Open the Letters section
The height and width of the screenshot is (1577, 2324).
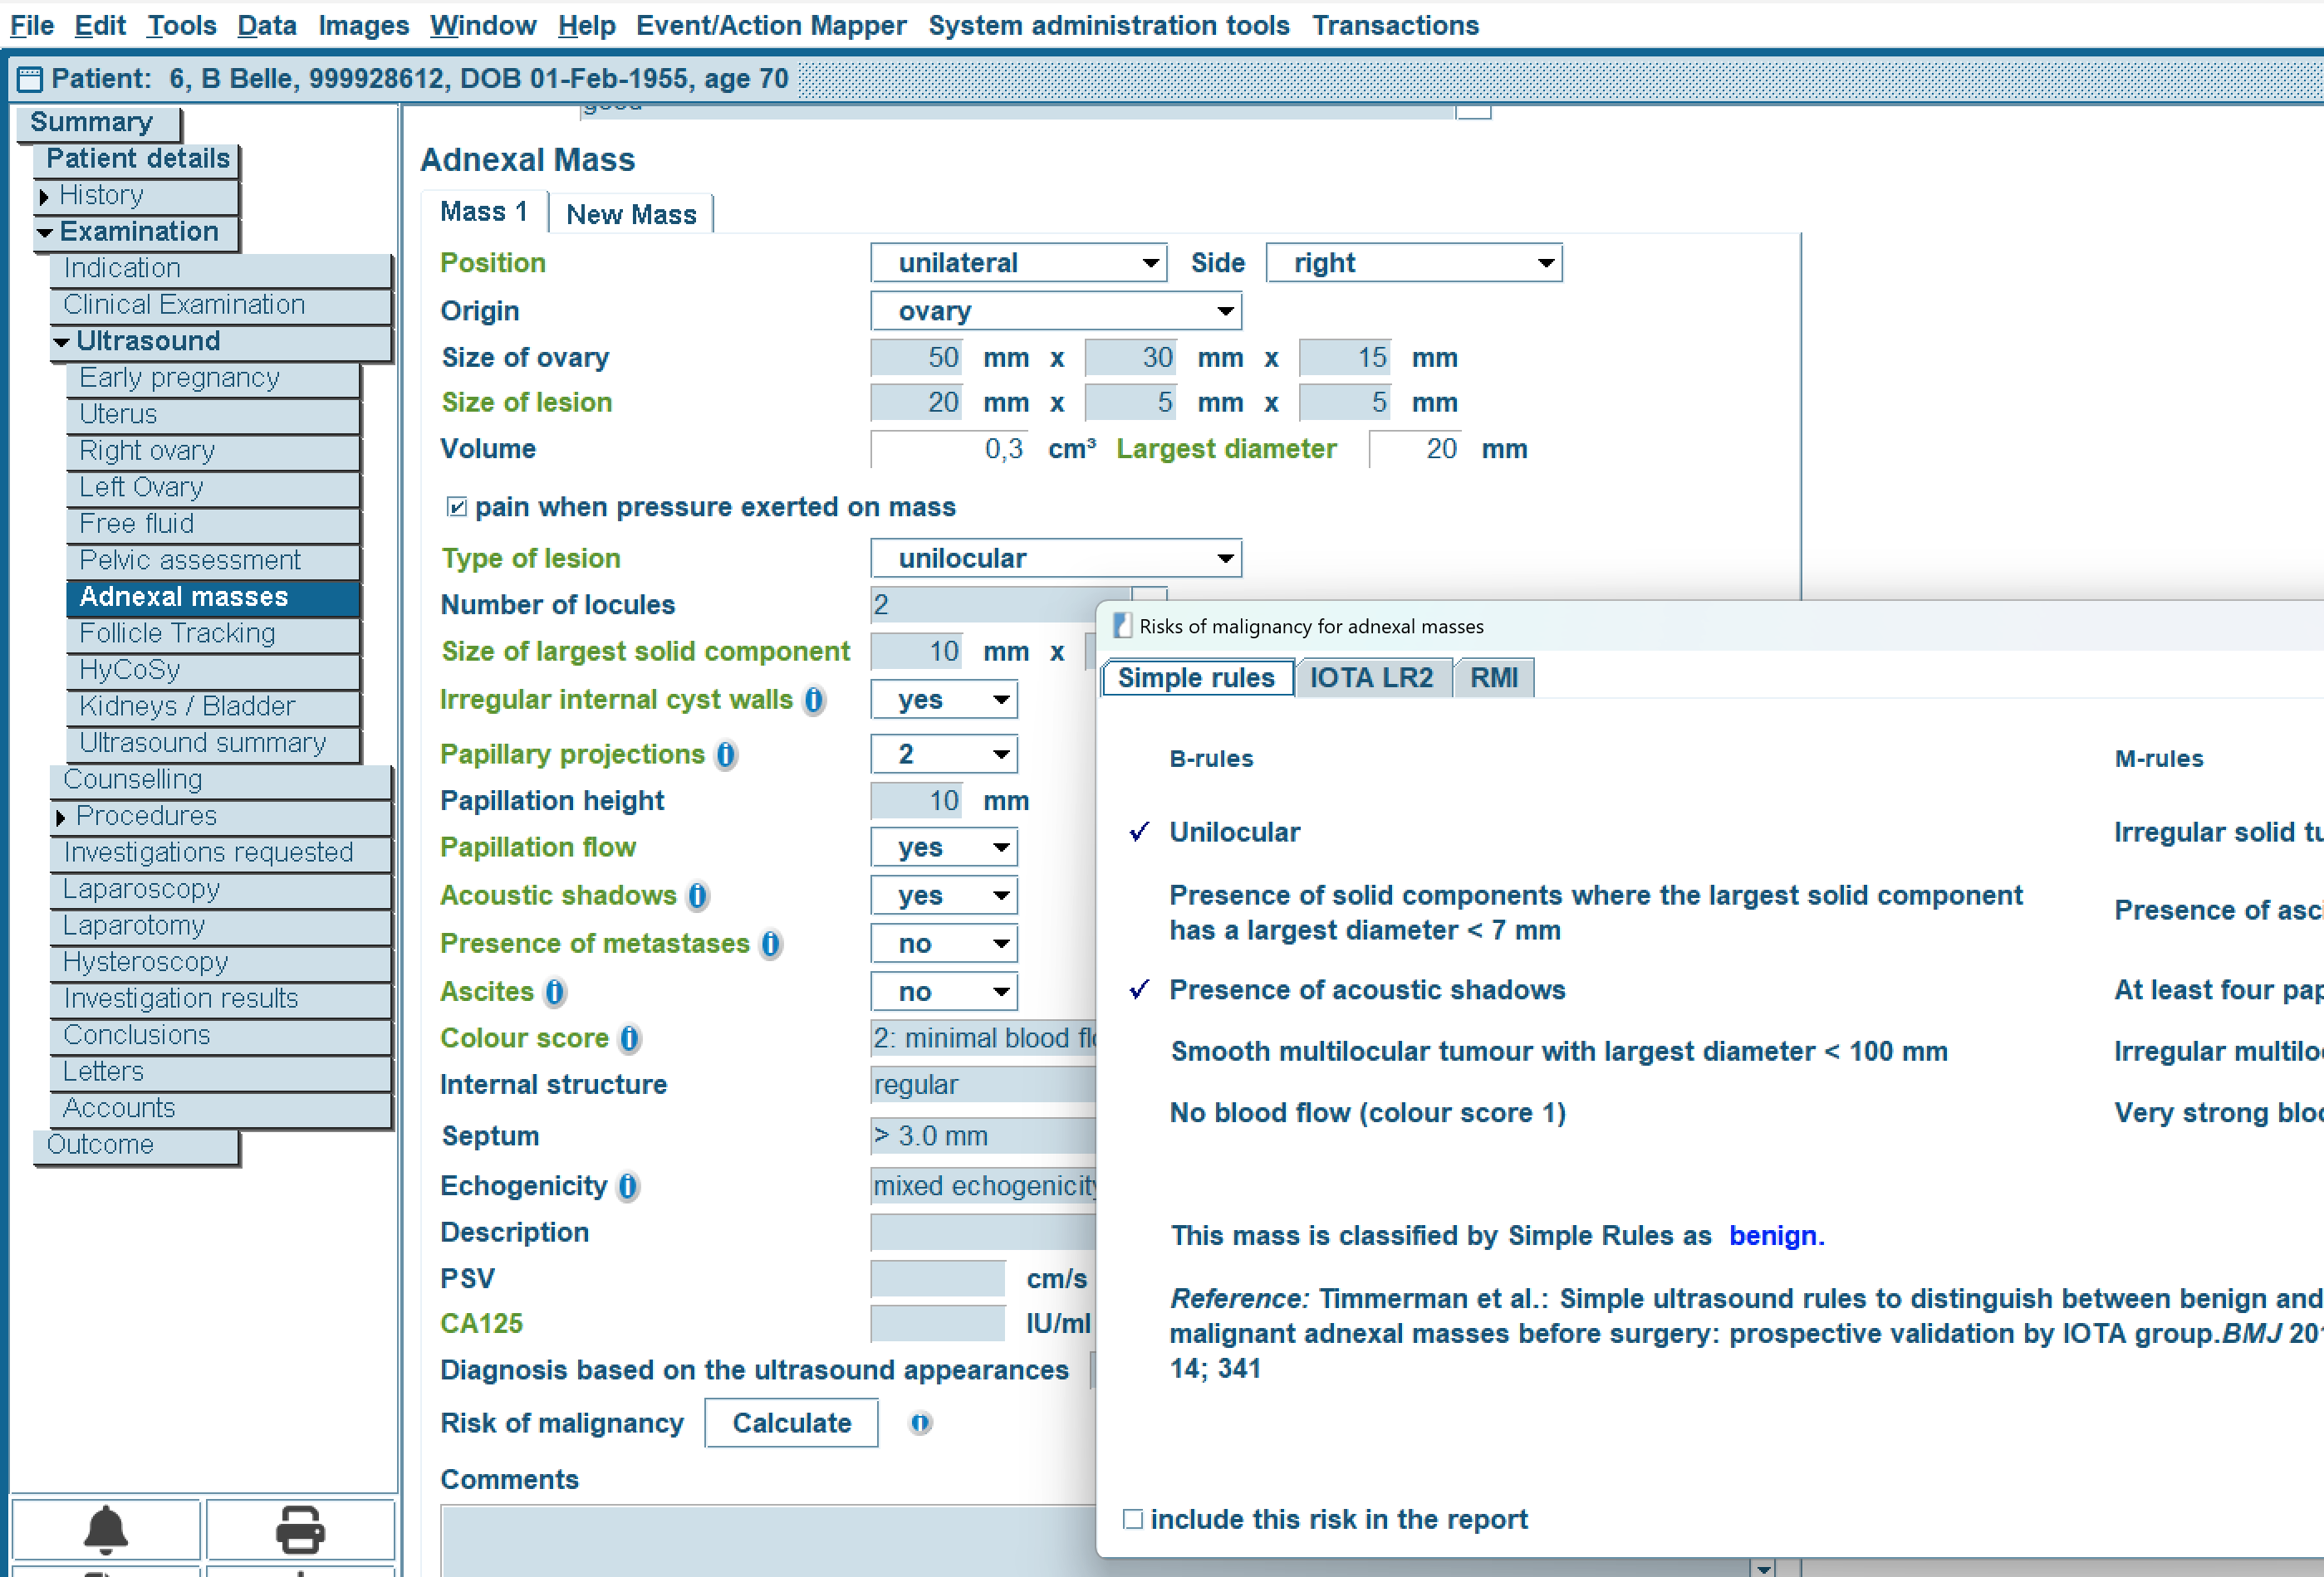coord(219,1072)
